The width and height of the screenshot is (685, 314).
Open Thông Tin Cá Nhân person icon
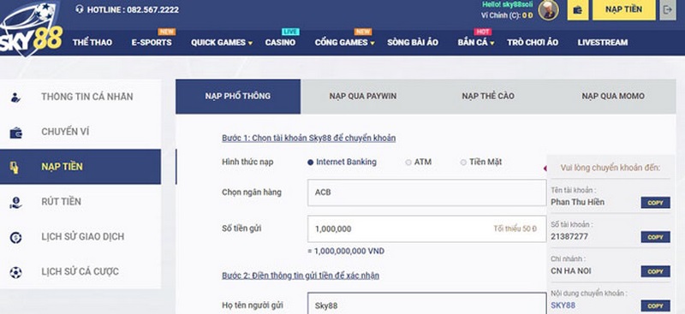point(15,97)
